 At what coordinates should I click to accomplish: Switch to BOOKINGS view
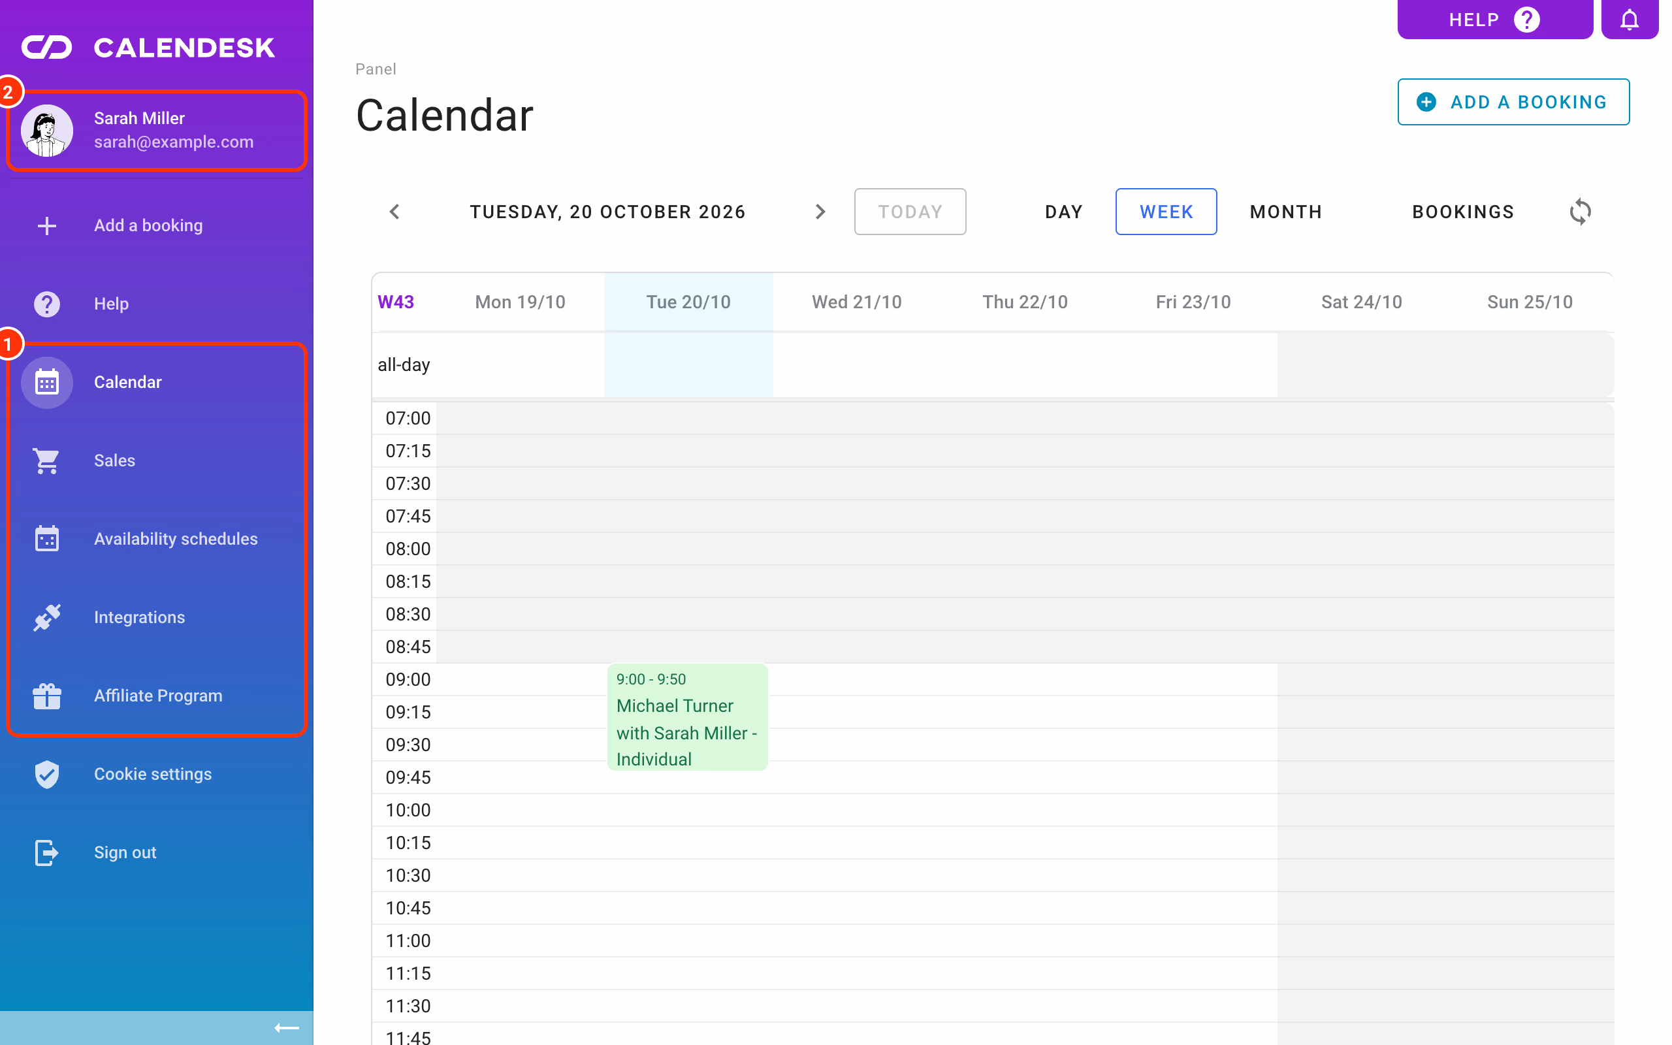click(x=1464, y=212)
